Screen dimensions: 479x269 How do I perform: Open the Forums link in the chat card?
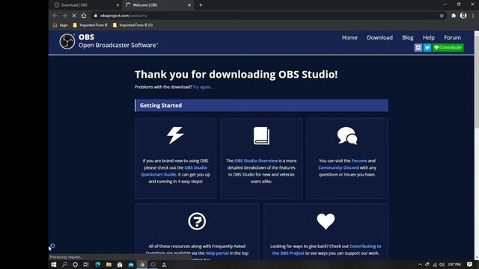pos(359,161)
